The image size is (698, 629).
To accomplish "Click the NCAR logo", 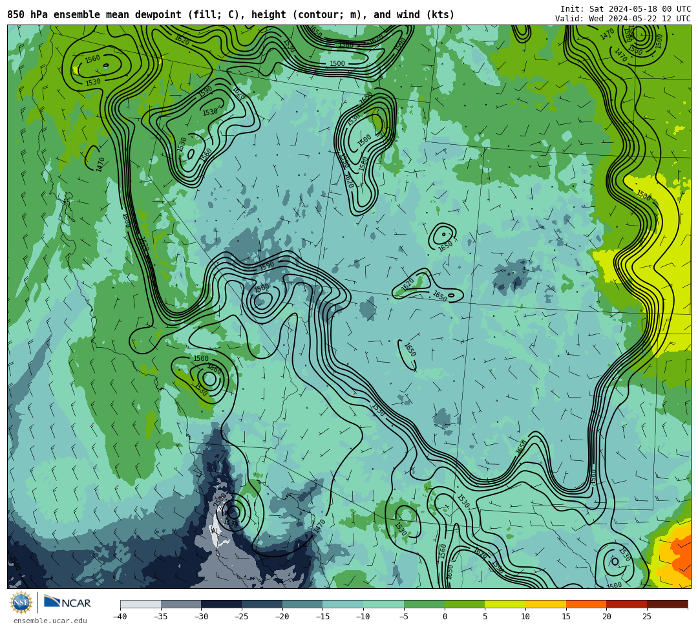I will coord(67,602).
